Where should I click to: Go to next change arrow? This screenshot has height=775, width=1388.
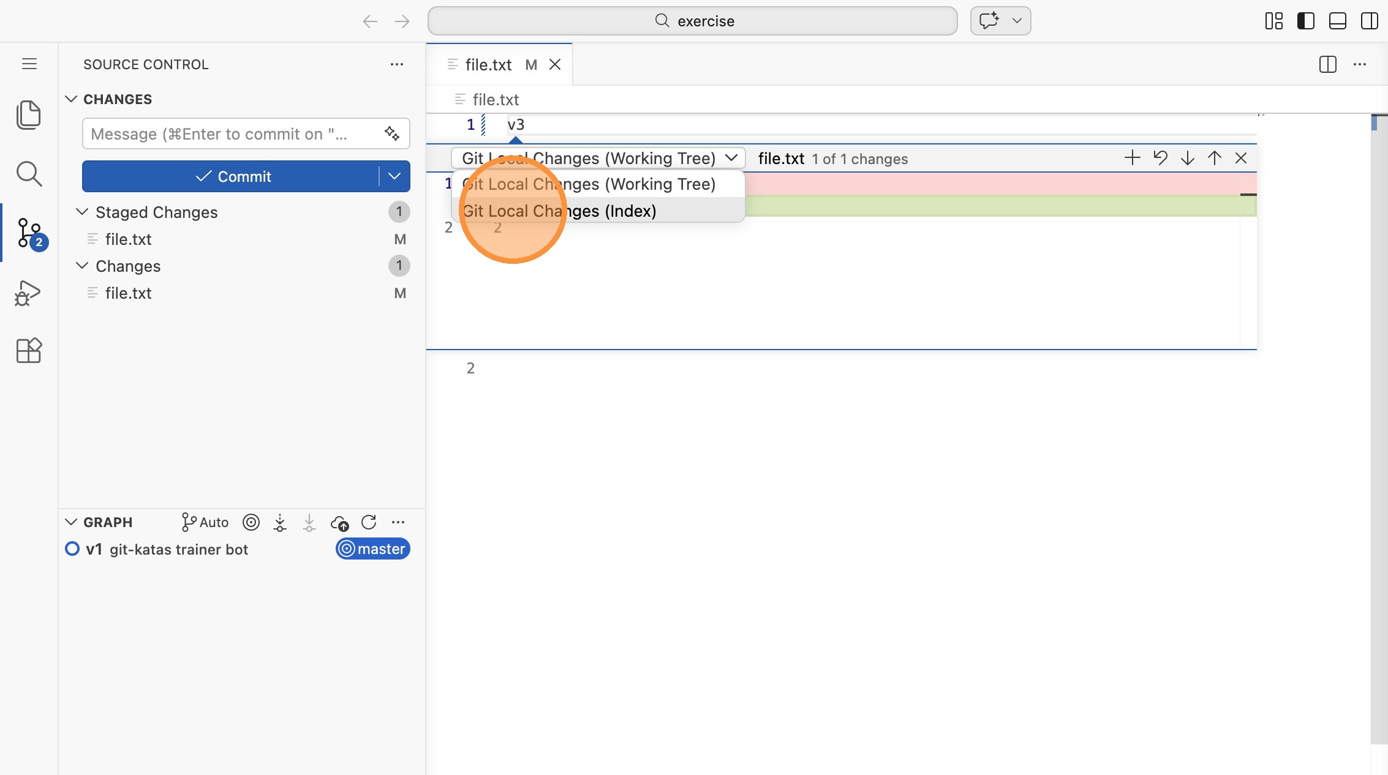coord(1187,158)
